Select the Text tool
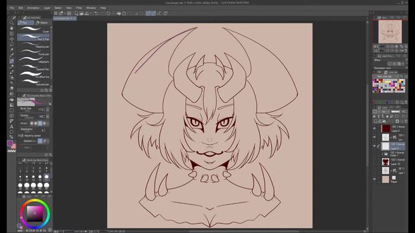Screen dimensions: 415x233 (x=12, y=127)
